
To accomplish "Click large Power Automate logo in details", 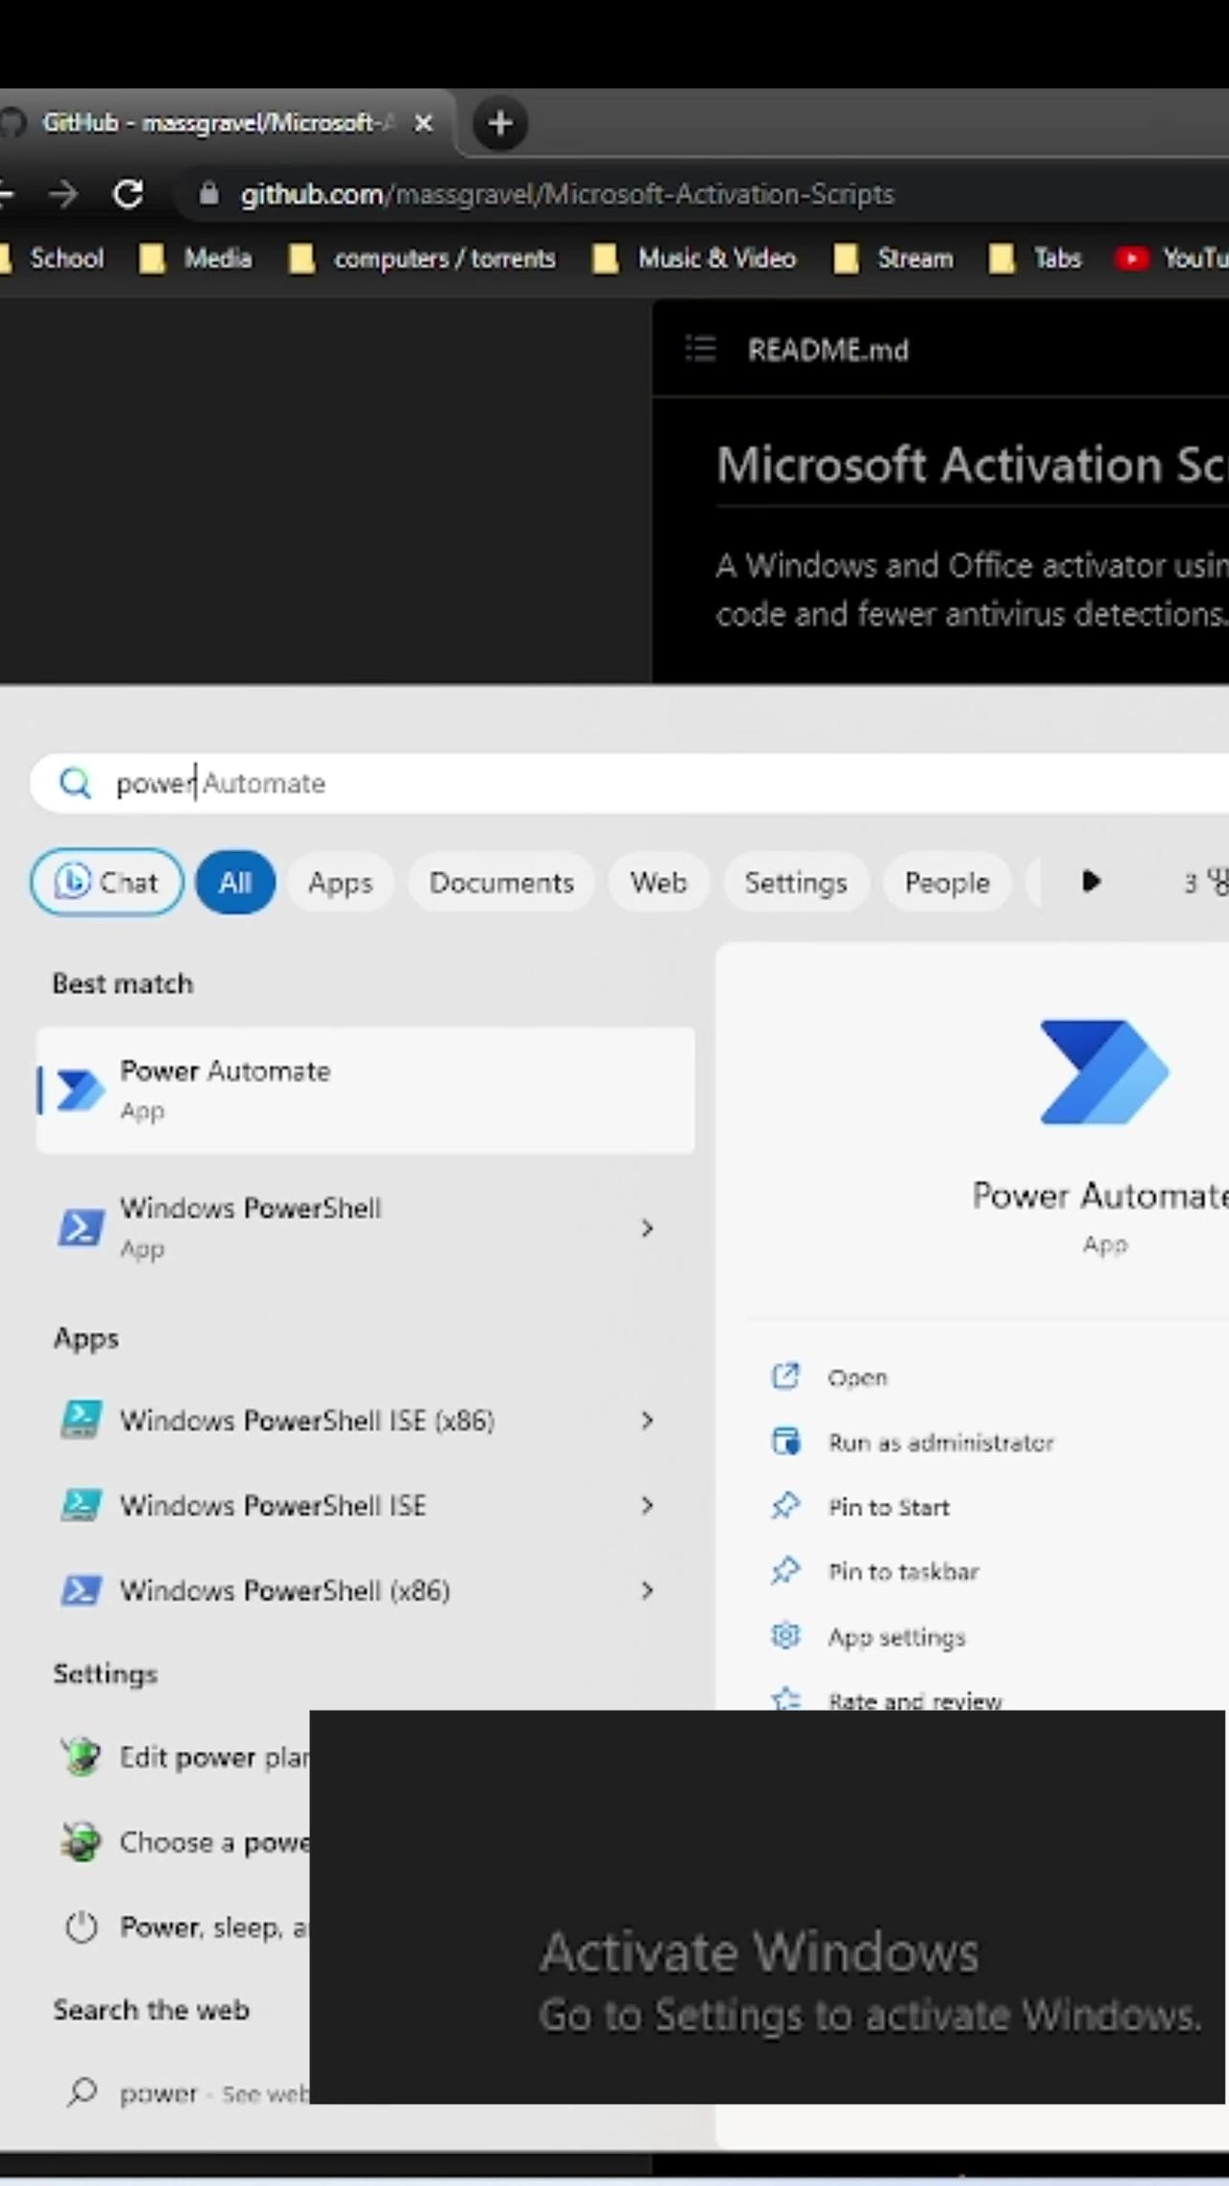I will point(1104,1072).
